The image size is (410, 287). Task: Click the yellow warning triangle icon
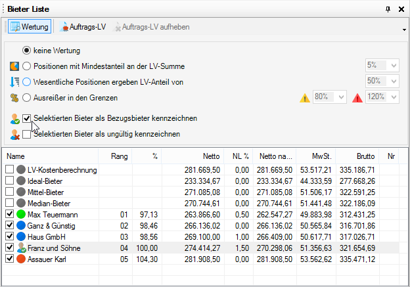(x=305, y=98)
